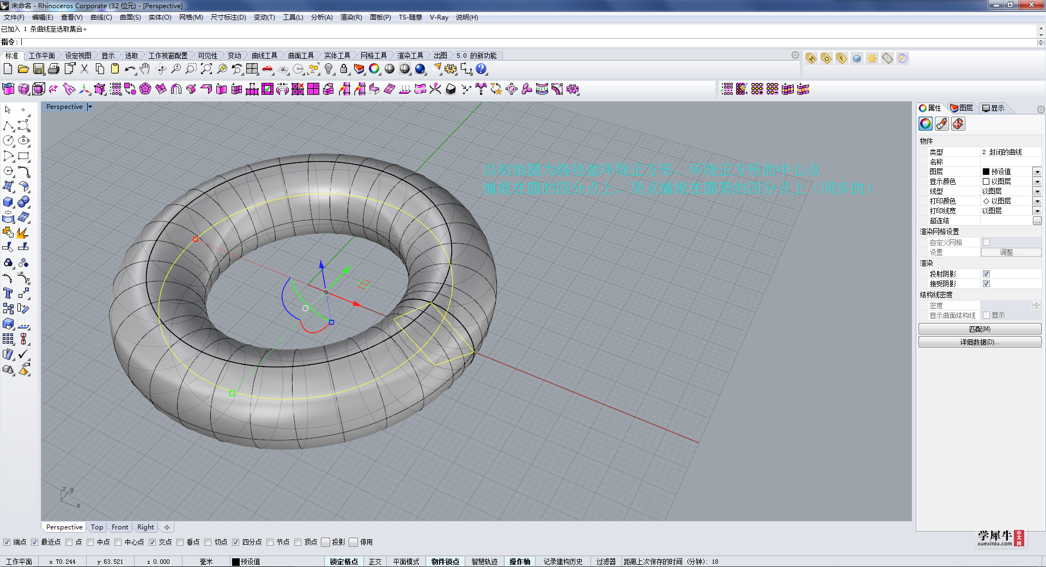Screen dimensions: 1046x567
Task: Click the Zoom Extents icon
Action: point(206,69)
